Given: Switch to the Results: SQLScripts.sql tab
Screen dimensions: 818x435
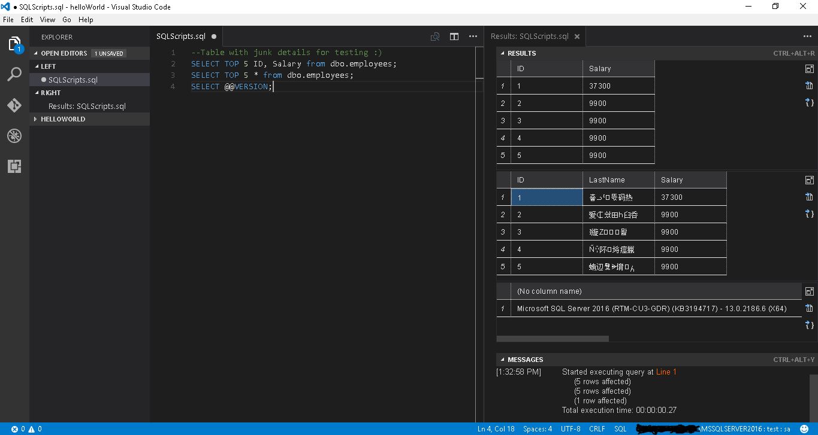Looking at the screenshot, I should tap(530, 36).
